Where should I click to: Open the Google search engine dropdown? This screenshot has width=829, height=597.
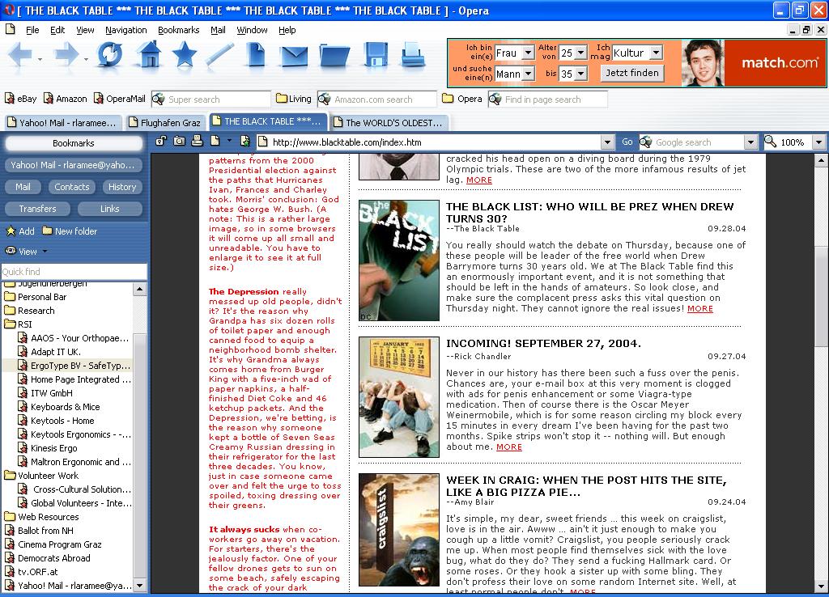coord(750,142)
